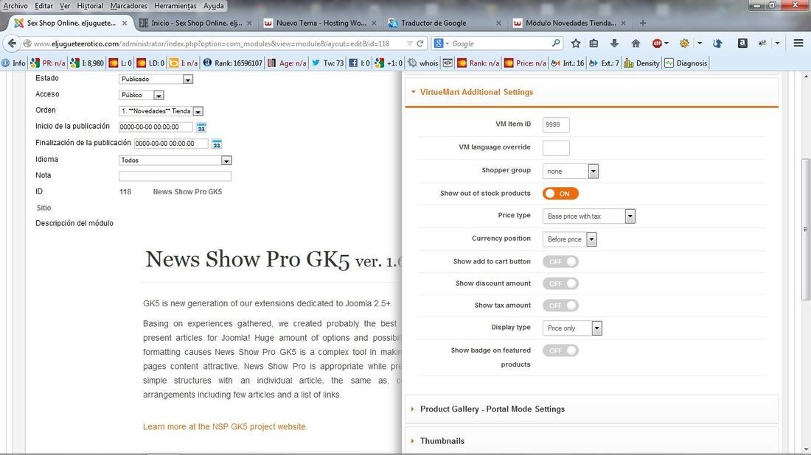The image size is (811, 455).
Task: Click the VM language override field
Action: [556, 148]
